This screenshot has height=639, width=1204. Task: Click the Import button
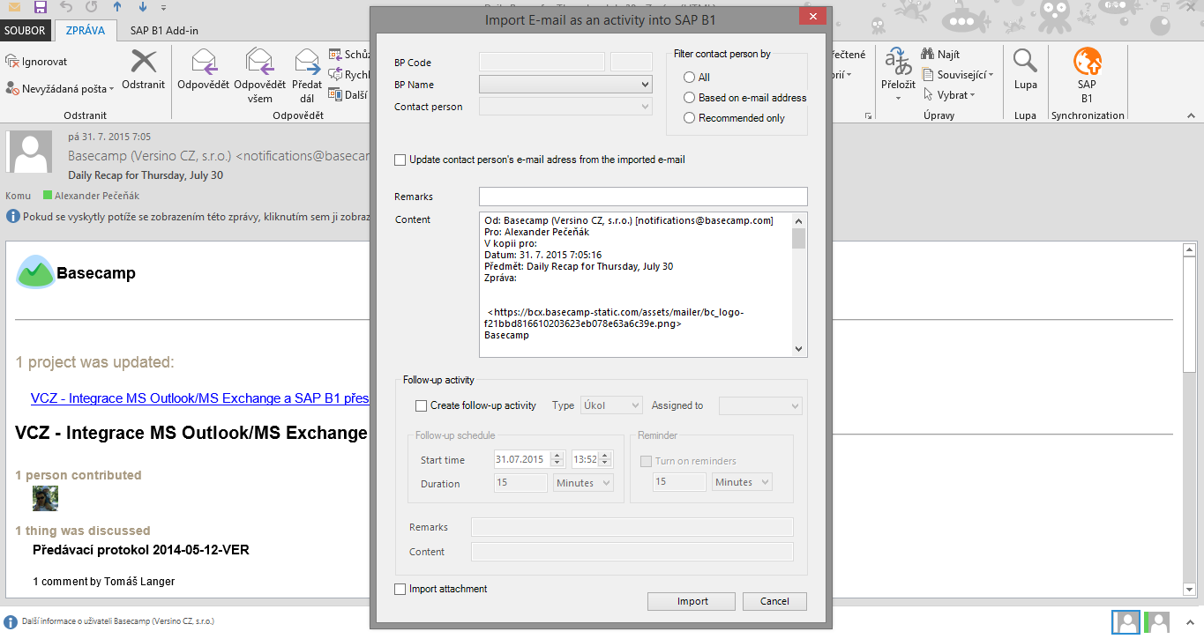pyautogui.click(x=692, y=601)
